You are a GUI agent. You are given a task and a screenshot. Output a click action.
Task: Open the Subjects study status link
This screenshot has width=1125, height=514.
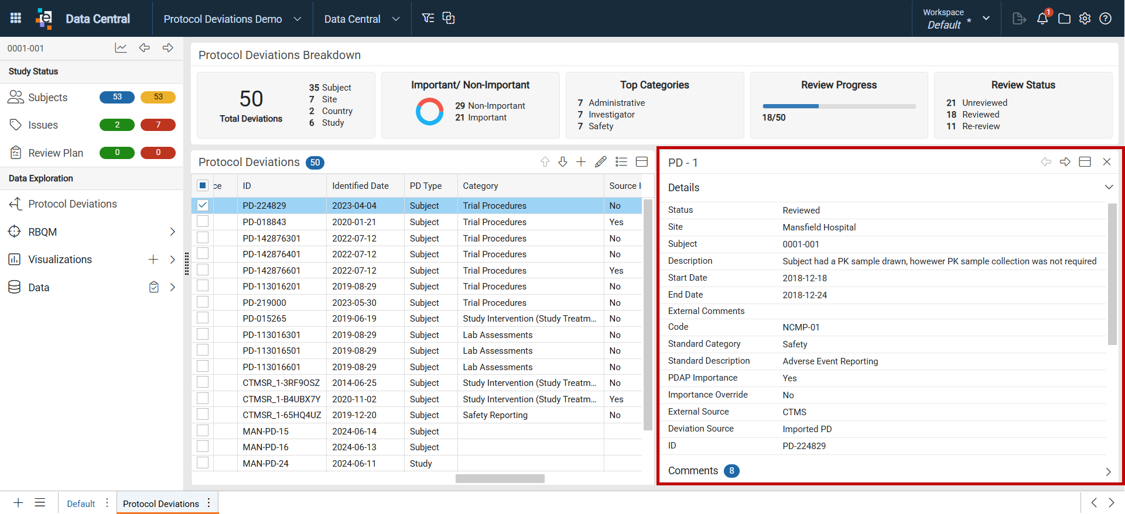(x=48, y=97)
